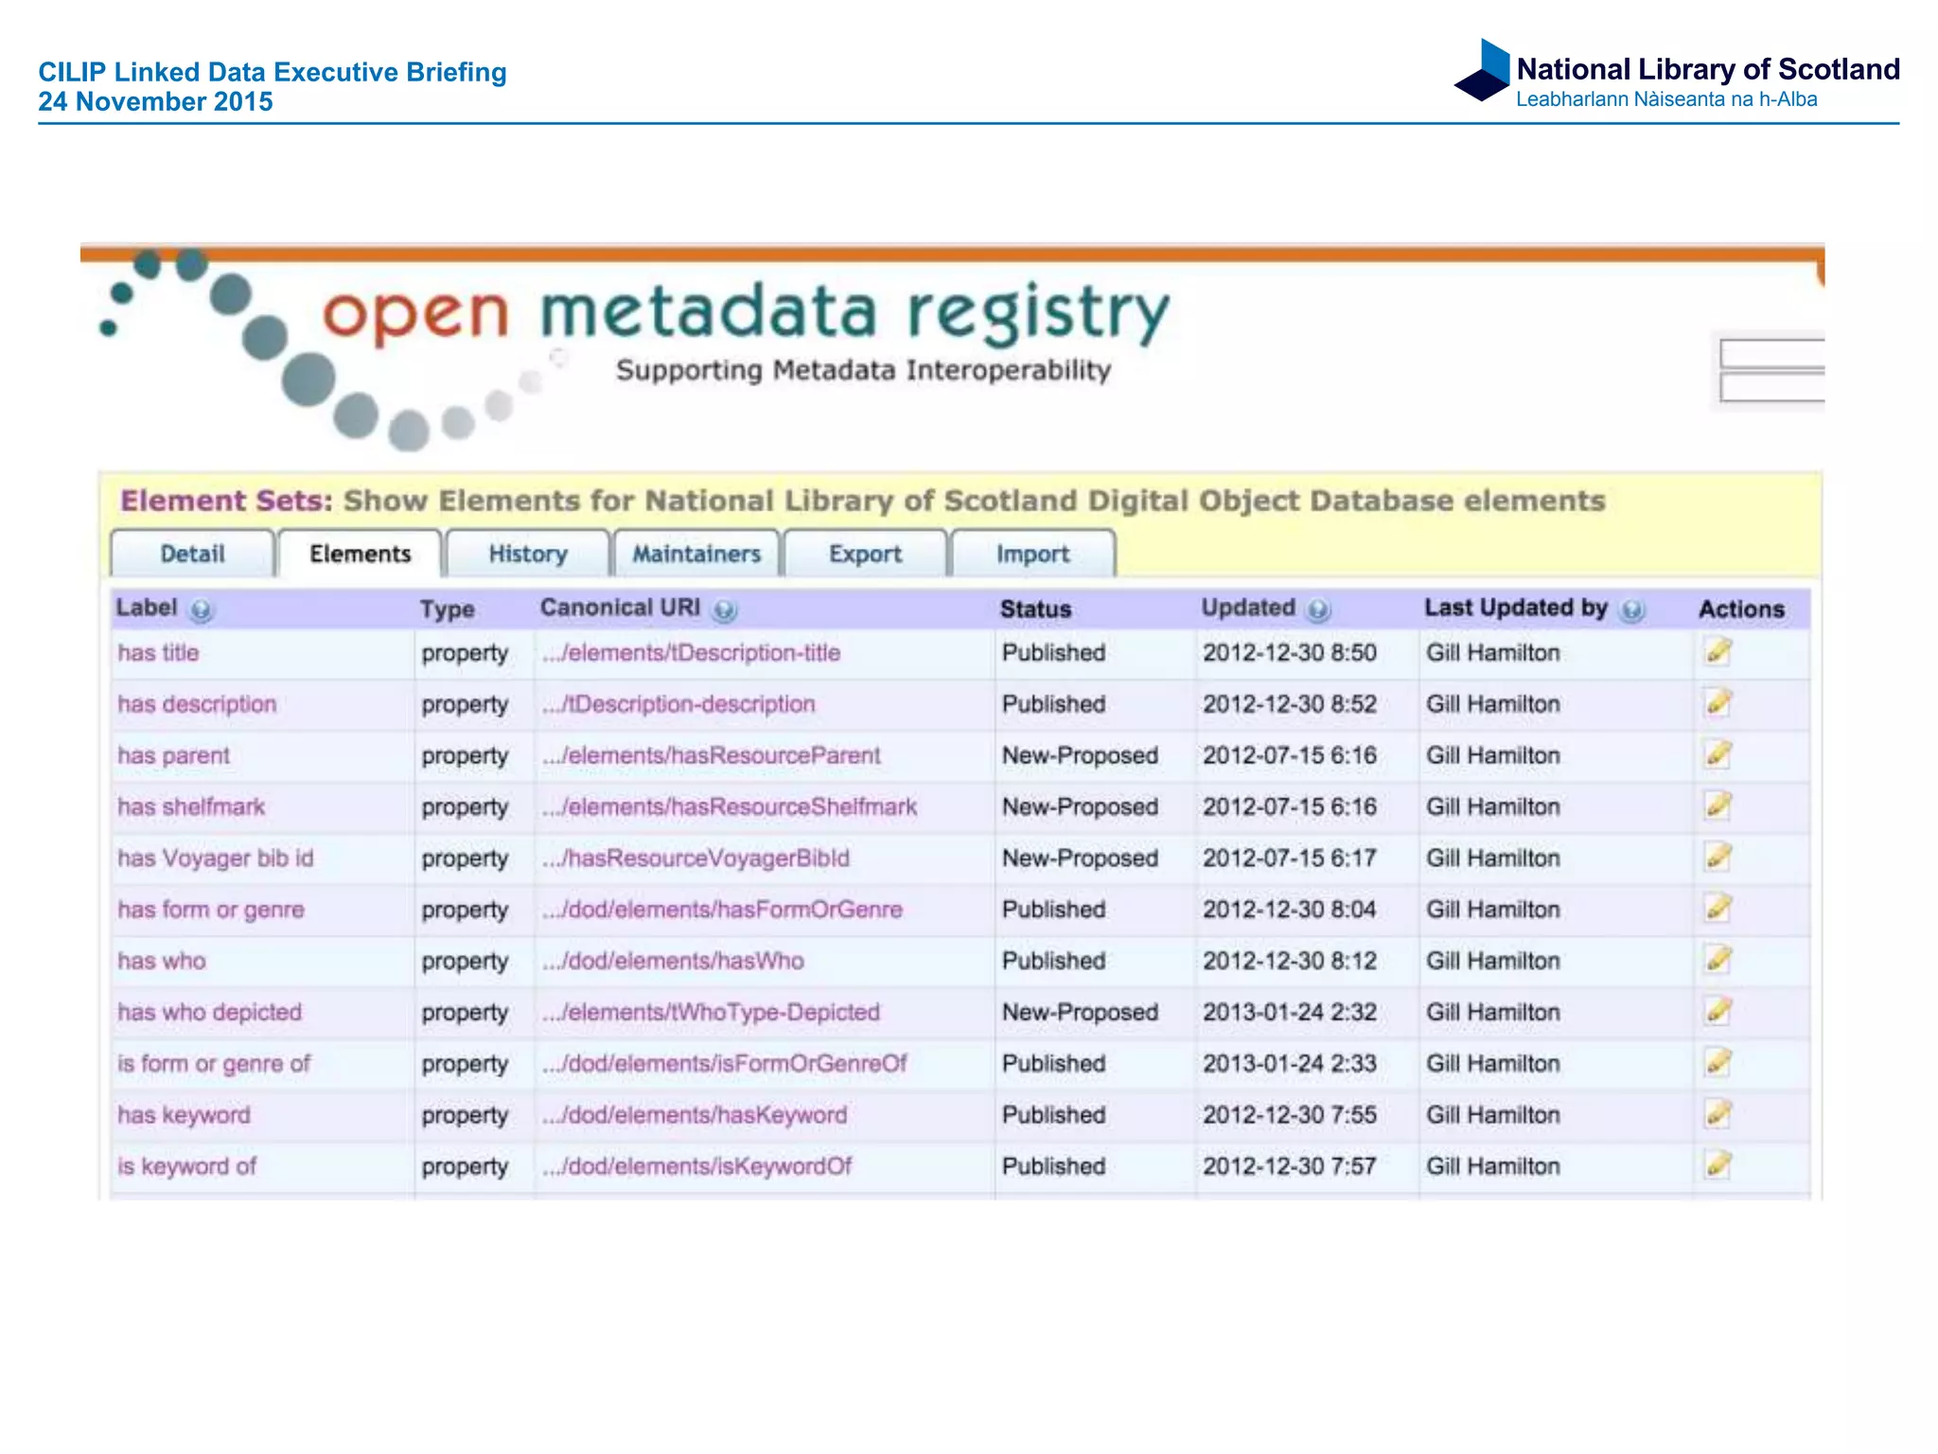Click help icon beside Updated column header
The image size is (1938, 1454).
(1318, 611)
